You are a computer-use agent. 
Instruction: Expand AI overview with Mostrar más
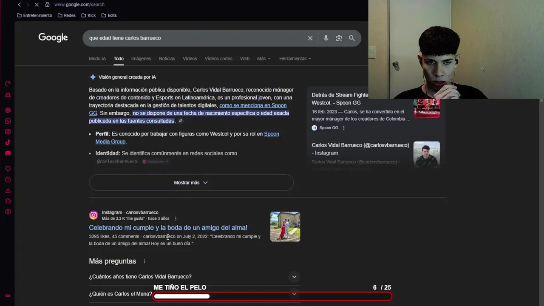coord(191,183)
